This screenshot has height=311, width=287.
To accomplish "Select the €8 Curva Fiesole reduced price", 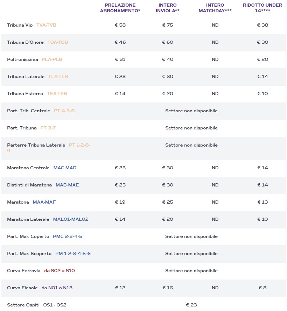I will click(x=262, y=288).
